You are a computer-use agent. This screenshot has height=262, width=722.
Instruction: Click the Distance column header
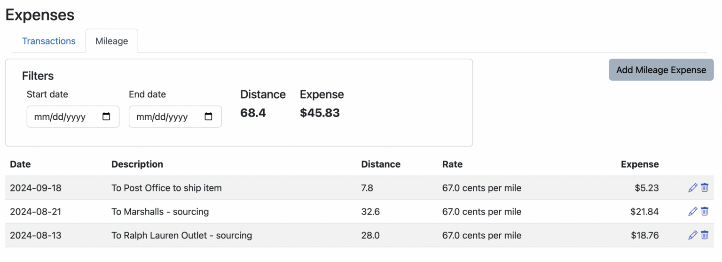click(381, 164)
